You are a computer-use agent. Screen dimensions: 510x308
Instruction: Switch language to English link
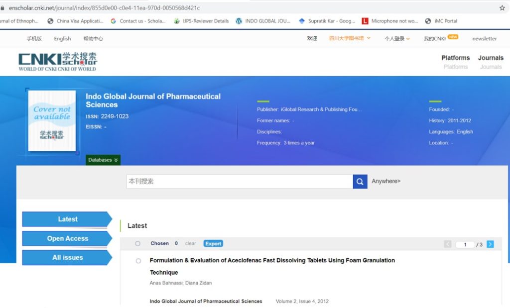(x=62, y=39)
